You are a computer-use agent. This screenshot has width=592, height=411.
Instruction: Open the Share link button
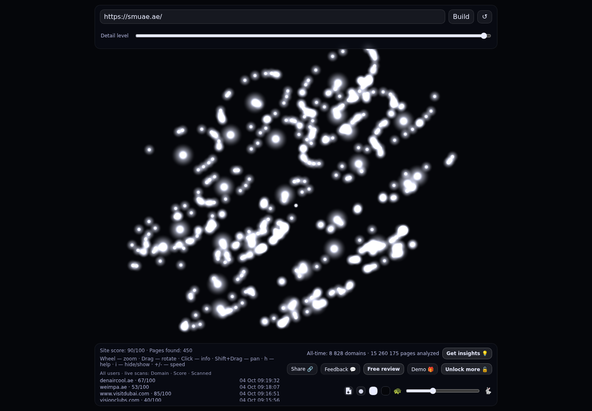tap(302, 369)
